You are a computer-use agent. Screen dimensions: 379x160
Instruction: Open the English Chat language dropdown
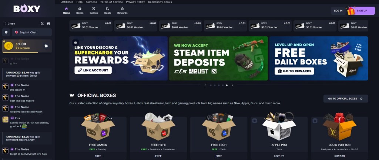[32, 32]
